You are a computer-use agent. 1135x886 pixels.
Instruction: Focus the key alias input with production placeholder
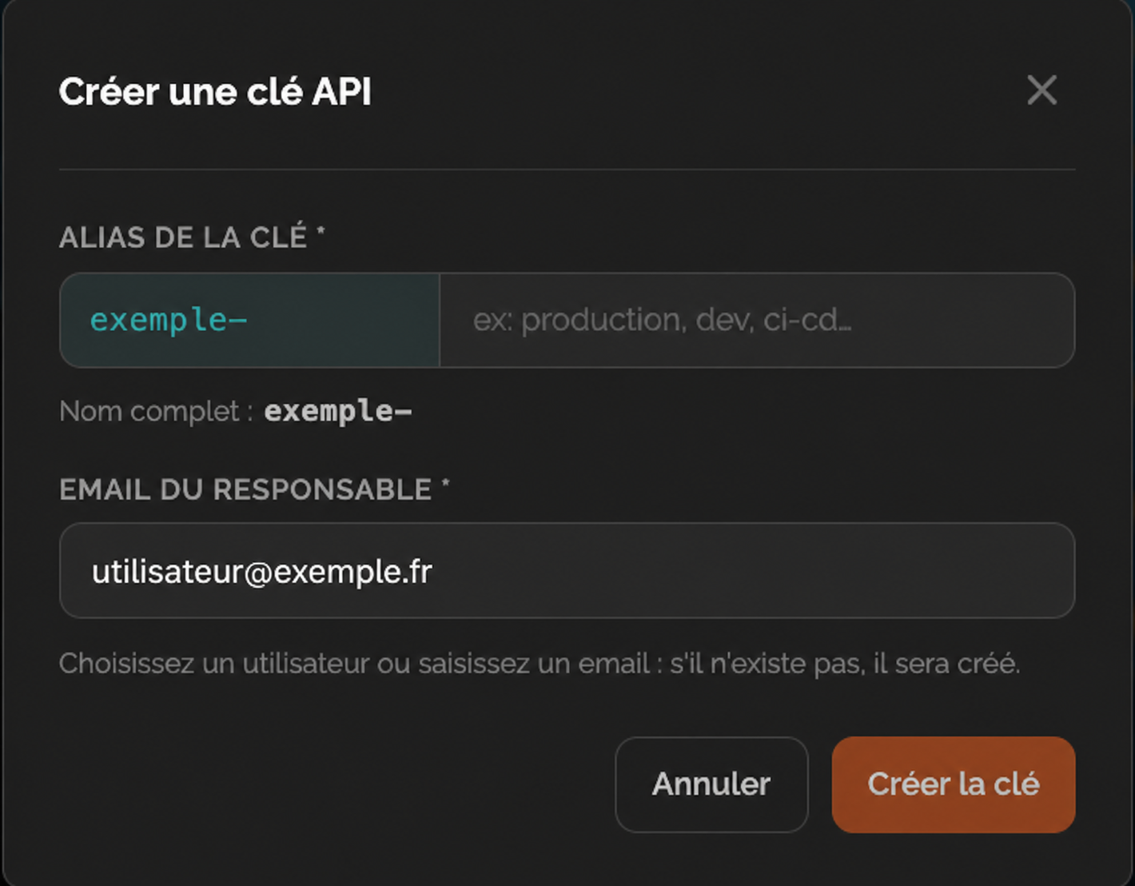(757, 320)
